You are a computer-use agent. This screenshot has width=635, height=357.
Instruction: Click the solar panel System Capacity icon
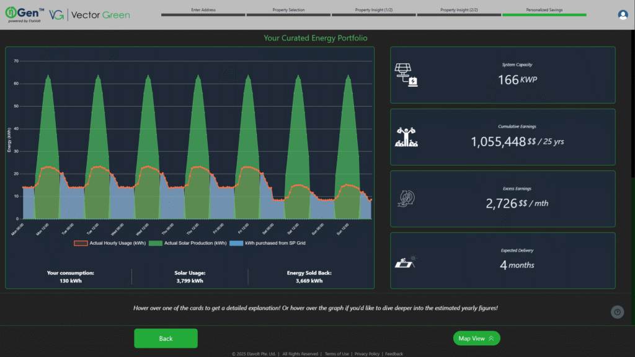point(406,75)
